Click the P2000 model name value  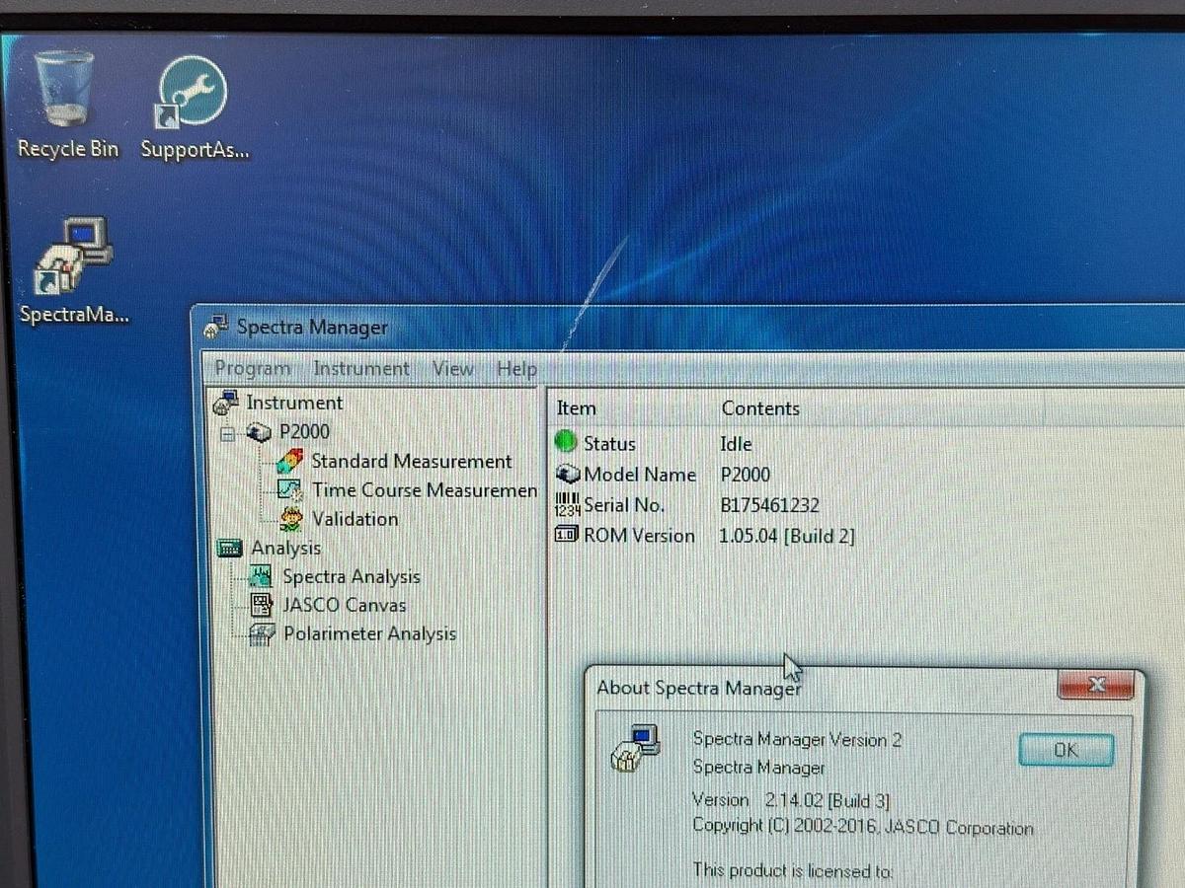746,475
